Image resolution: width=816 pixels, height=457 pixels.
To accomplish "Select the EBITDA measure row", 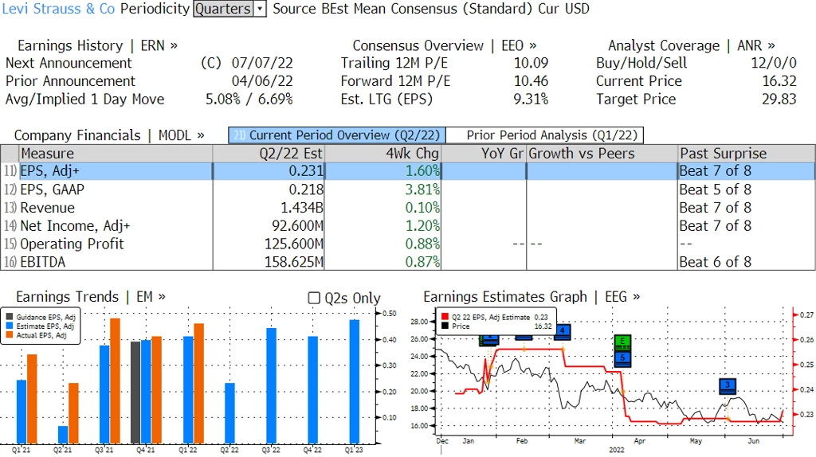I will coord(408,261).
